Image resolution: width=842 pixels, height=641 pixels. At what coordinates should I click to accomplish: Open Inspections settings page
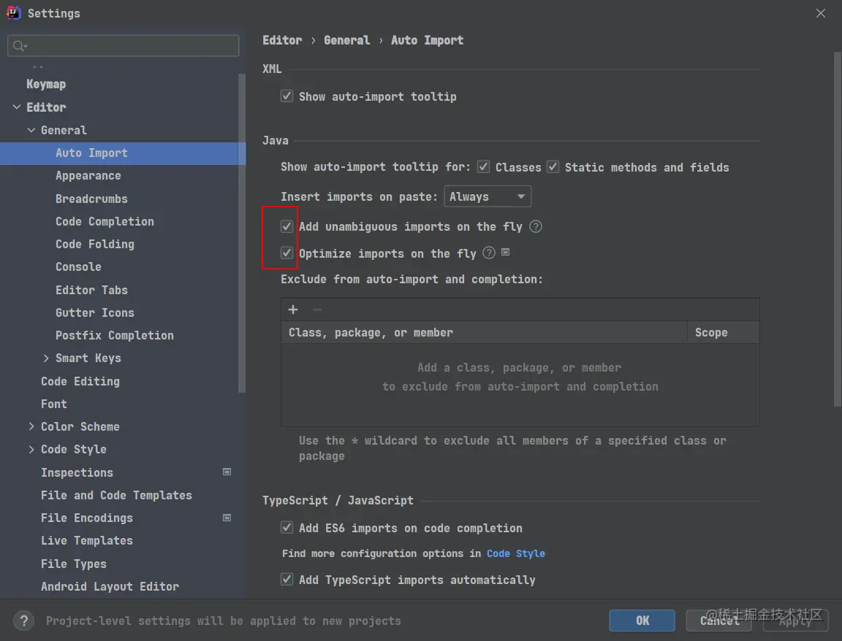click(x=77, y=472)
